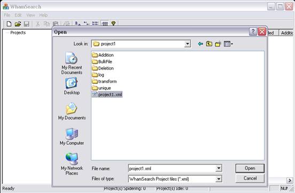Select the project1.xml file

pos(107,94)
